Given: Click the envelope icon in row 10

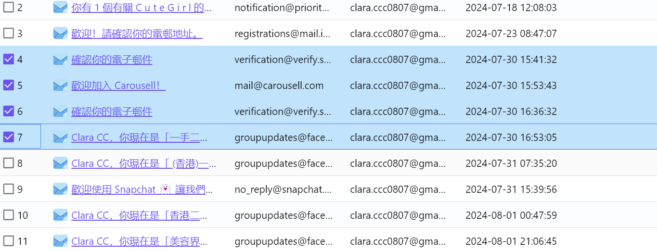Looking at the screenshot, I should coord(60,215).
